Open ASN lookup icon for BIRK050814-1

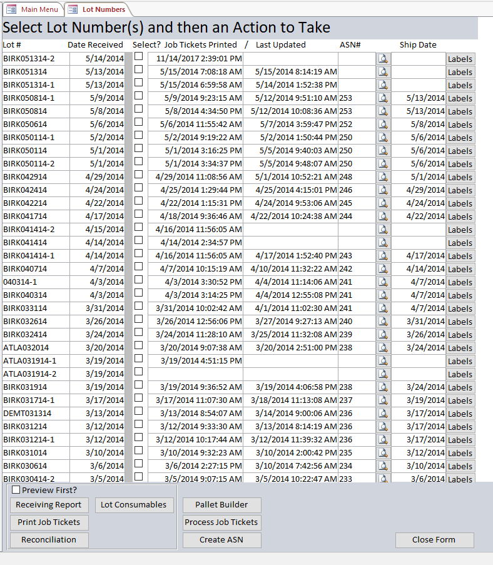(384, 98)
